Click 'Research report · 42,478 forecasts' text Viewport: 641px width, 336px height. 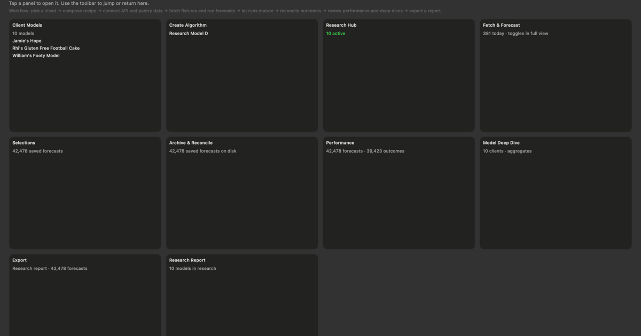(50, 268)
